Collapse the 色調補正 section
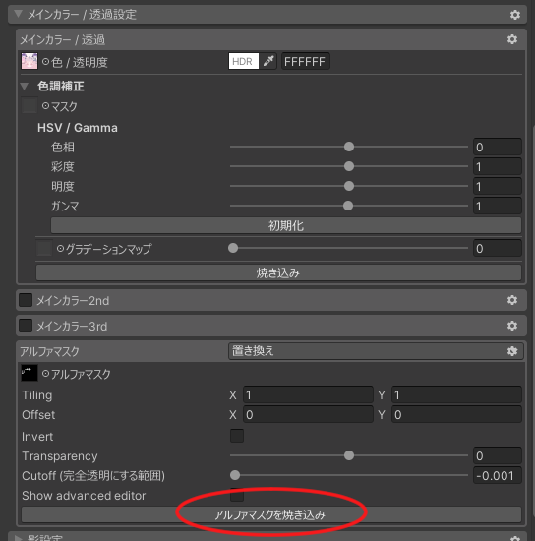 point(25,86)
